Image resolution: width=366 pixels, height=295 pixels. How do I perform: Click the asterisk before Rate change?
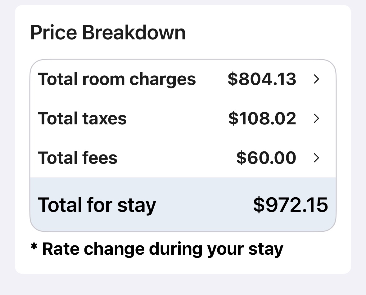[x=34, y=248]
